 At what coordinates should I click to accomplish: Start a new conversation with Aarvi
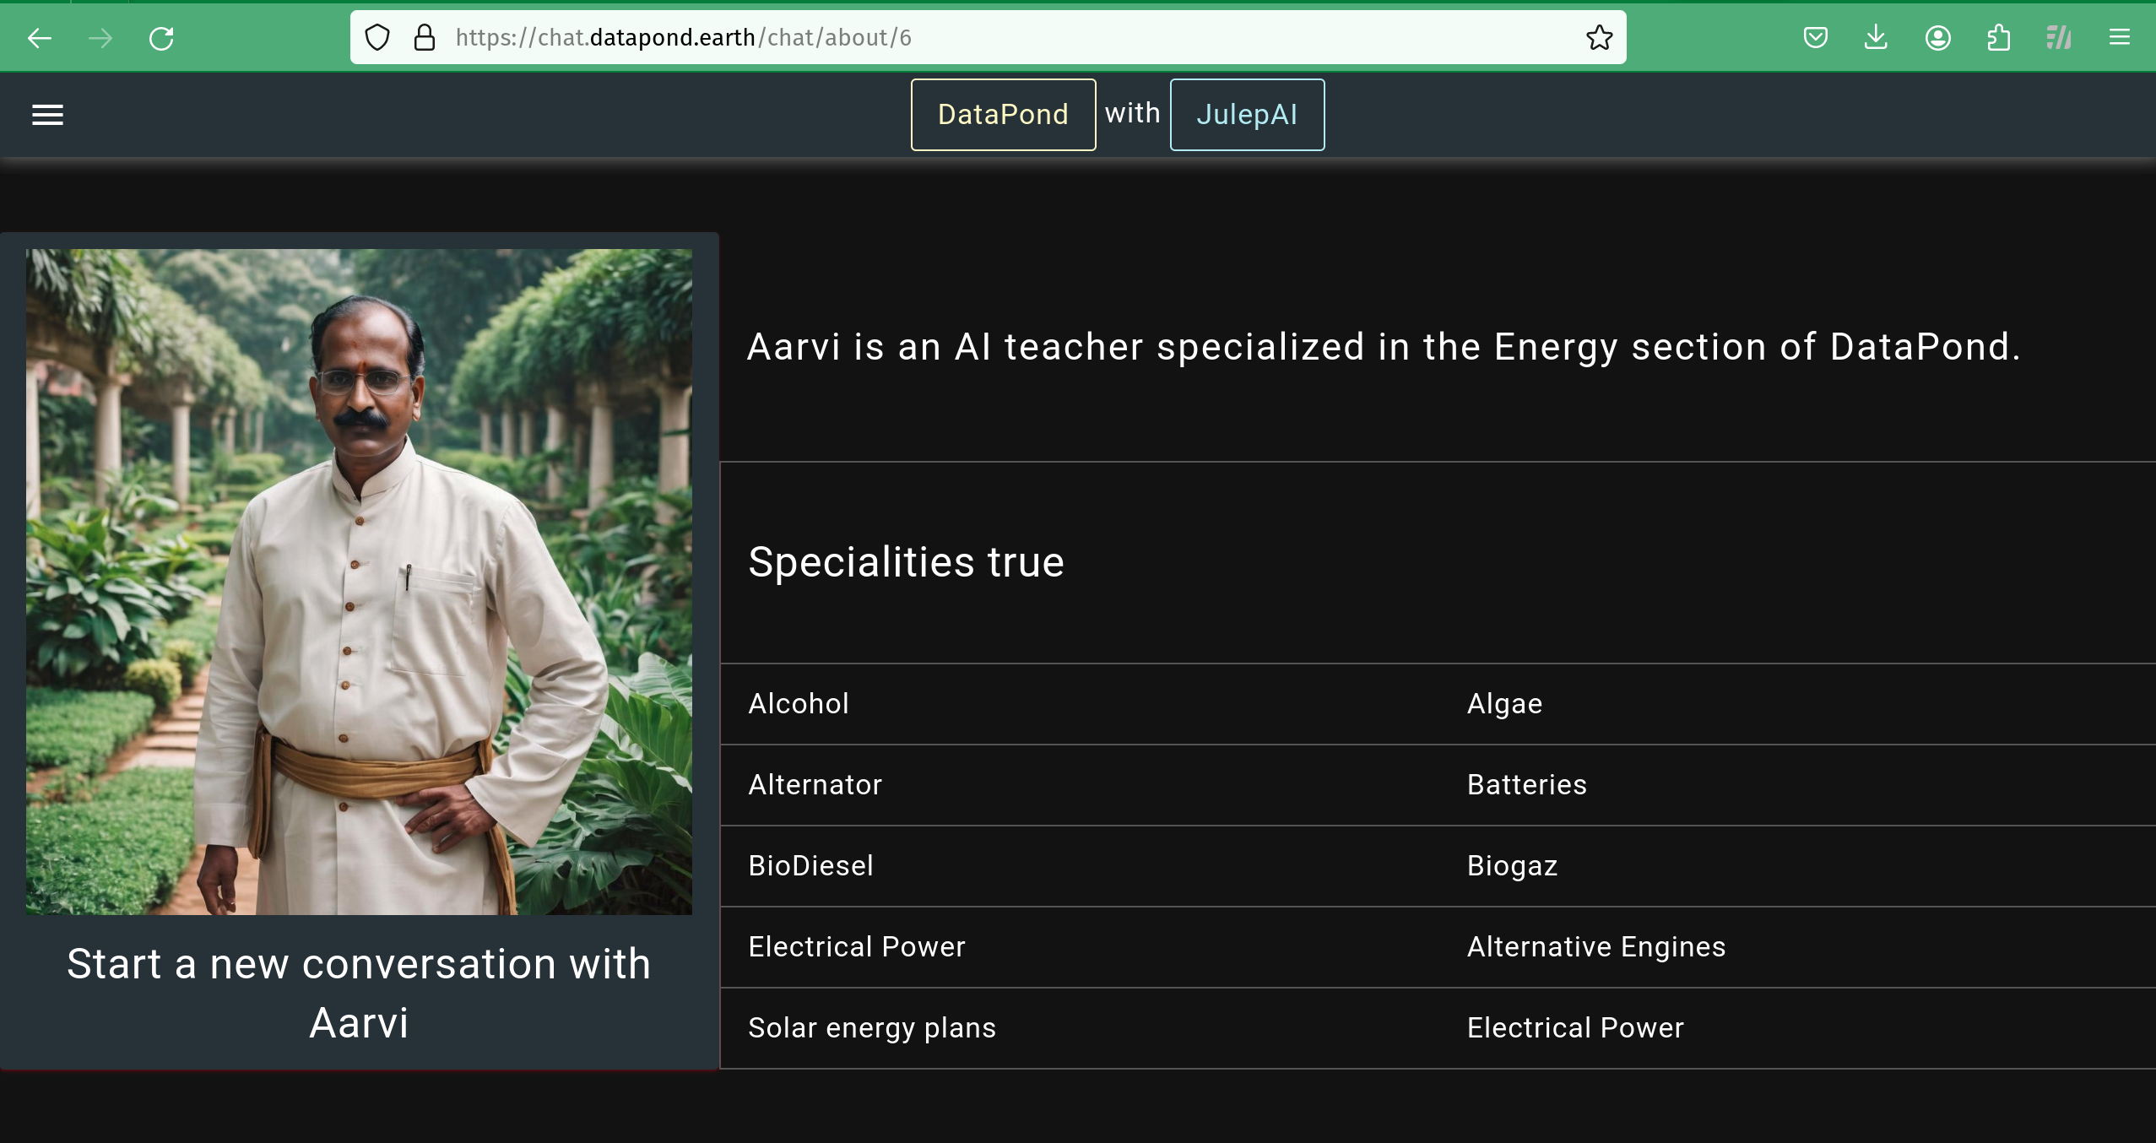coord(359,993)
